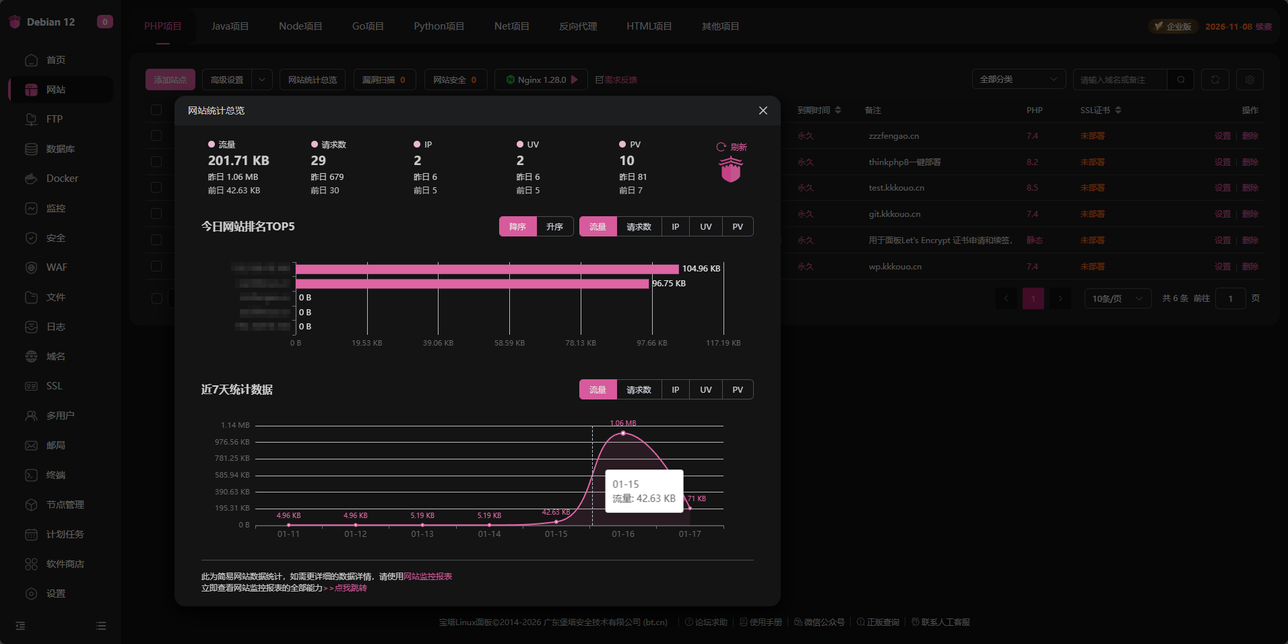Click the domain search input field
Image resolution: width=1288 pixels, height=644 pixels.
pos(1120,79)
